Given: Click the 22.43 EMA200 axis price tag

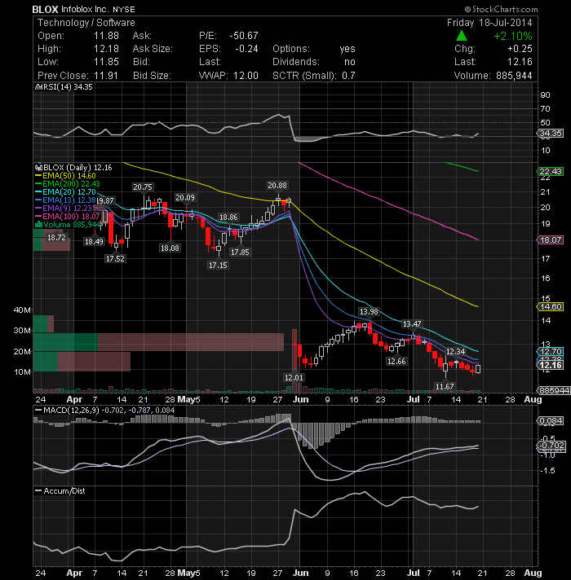Looking at the screenshot, I should tap(550, 171).
